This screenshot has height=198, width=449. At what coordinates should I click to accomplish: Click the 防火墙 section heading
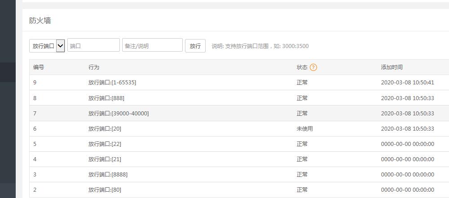click(x=40, y=21)
